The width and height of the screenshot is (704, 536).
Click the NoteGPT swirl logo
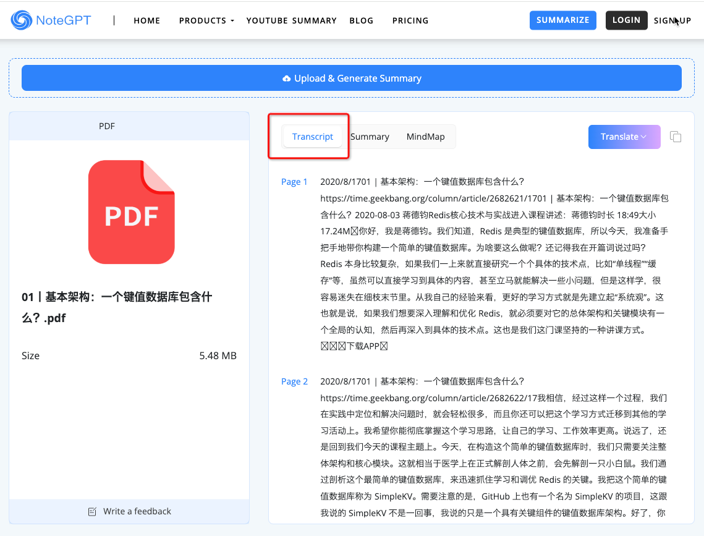click(x=22, y=20)
